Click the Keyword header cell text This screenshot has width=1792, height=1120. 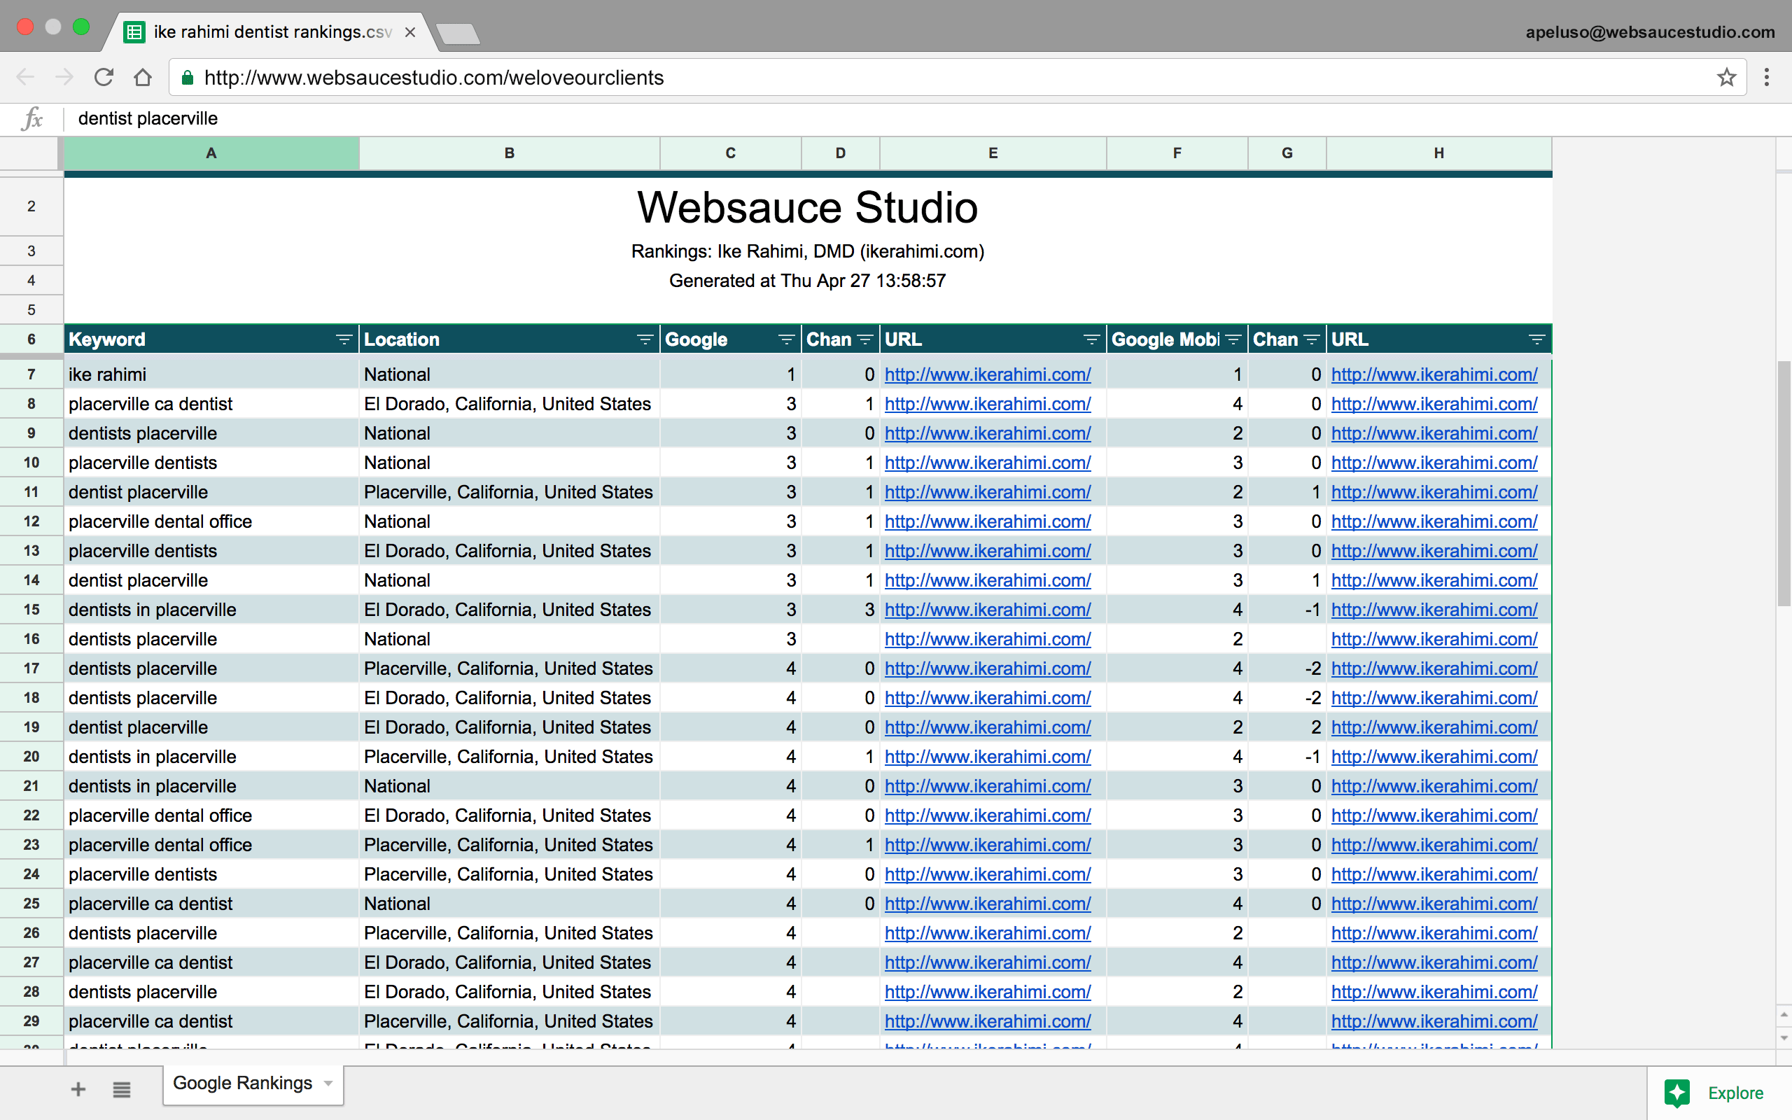(106, 339)
